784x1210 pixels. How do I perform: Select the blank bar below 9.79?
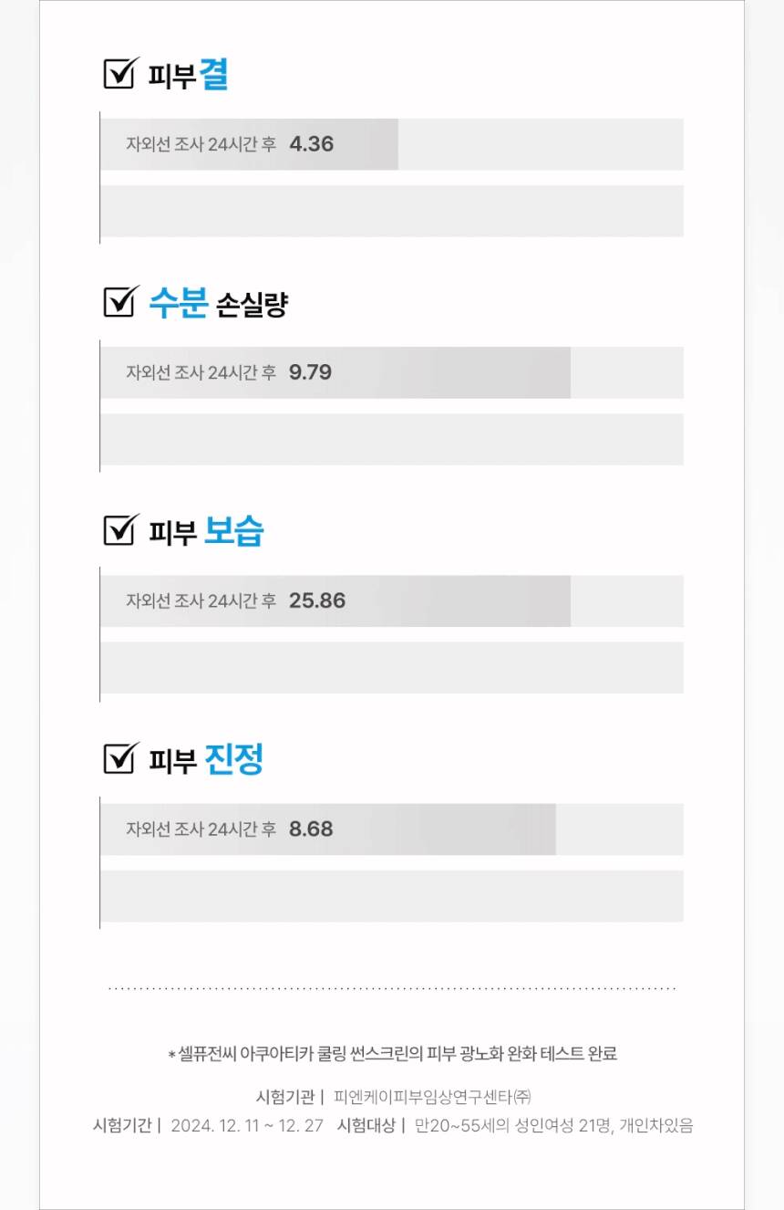click(391, 439)
